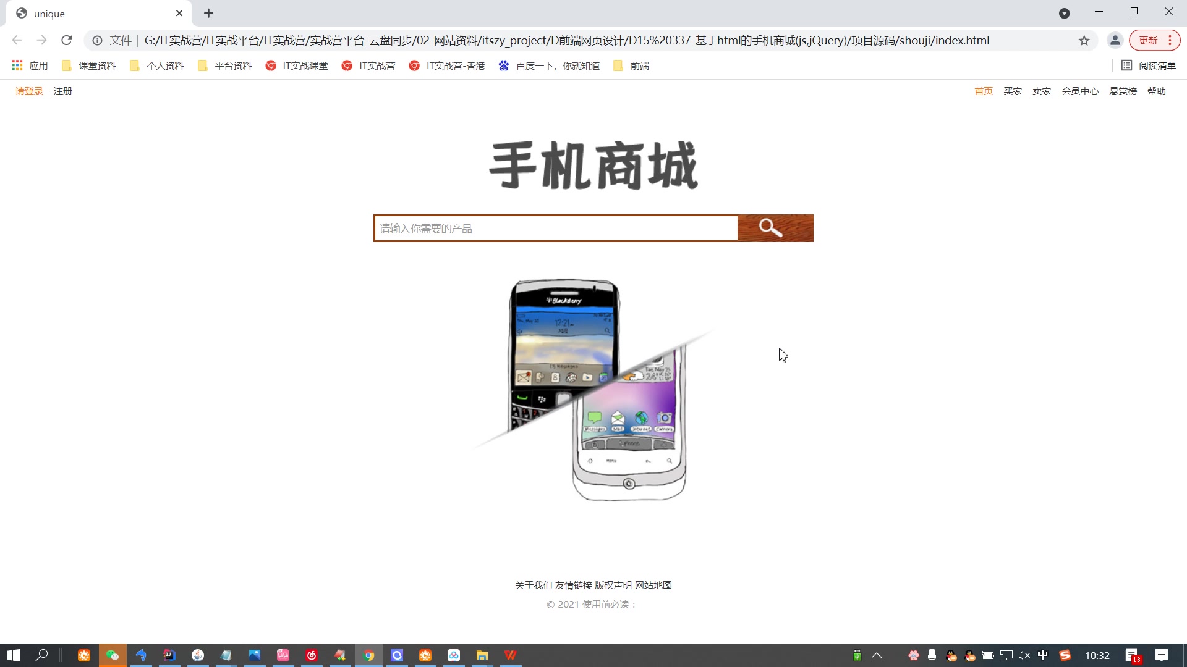Open Baidu Netdisk taskbar icon
The image size is (1187, 667).
(x=454, y=655)
